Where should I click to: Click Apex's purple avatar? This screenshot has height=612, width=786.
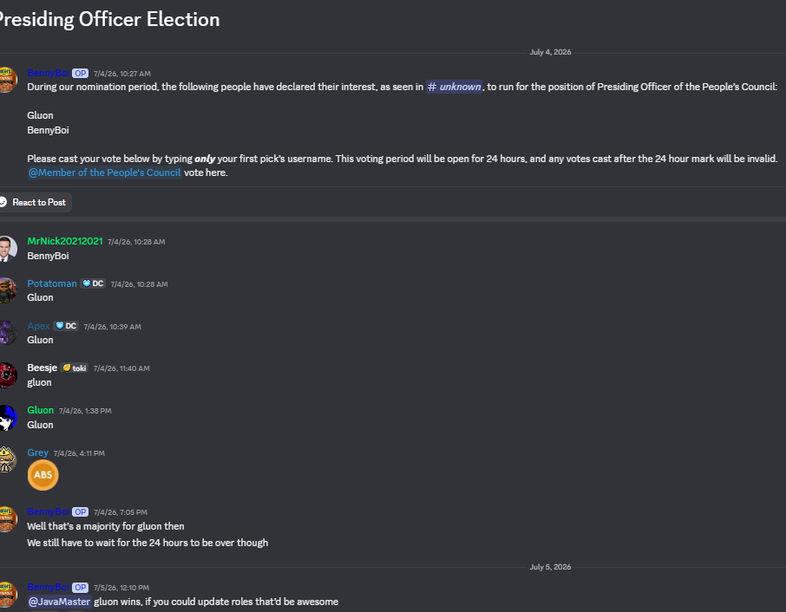(x=8, y=333)
